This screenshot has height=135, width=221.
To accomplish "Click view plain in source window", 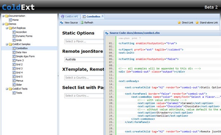I will point(124,38).
